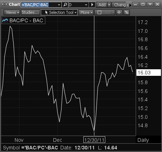The image size is (162, 152).
Task: Expand the period D dropdown arrow
Action: coord(86,5)
